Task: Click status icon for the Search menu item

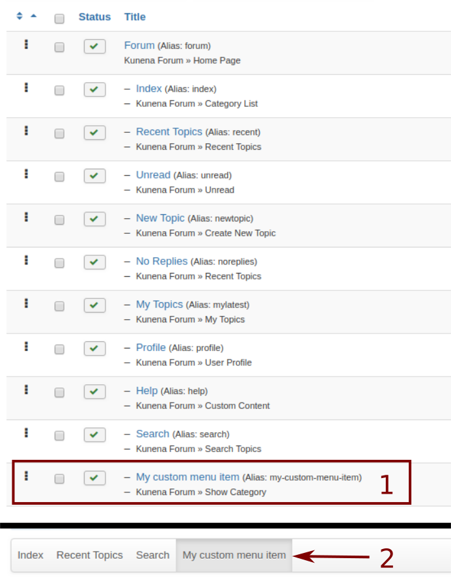Action: tap(94, 435)
